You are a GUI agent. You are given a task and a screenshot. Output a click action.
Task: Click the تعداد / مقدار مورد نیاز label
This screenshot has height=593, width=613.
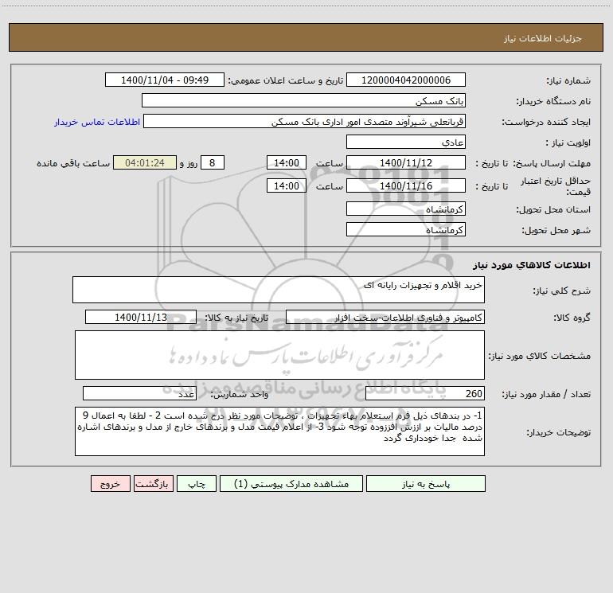coord(546,394)
